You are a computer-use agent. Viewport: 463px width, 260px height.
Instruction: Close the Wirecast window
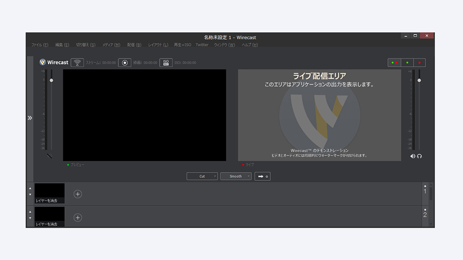(427, 36)
